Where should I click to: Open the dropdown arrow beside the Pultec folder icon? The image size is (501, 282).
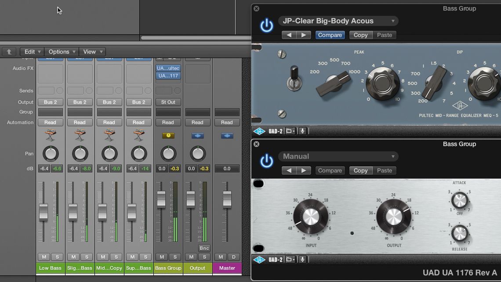pyautogui.click(x=294, y=131)
